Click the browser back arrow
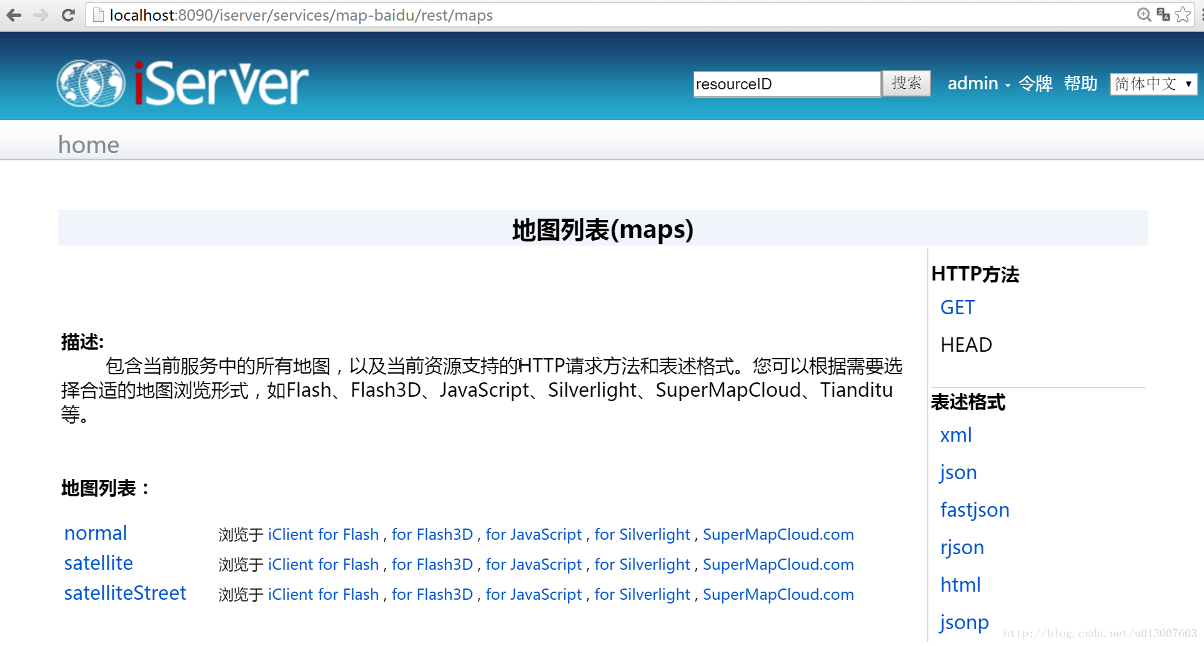The height and width of the screenshot is (646, 1204). point(14,15)
